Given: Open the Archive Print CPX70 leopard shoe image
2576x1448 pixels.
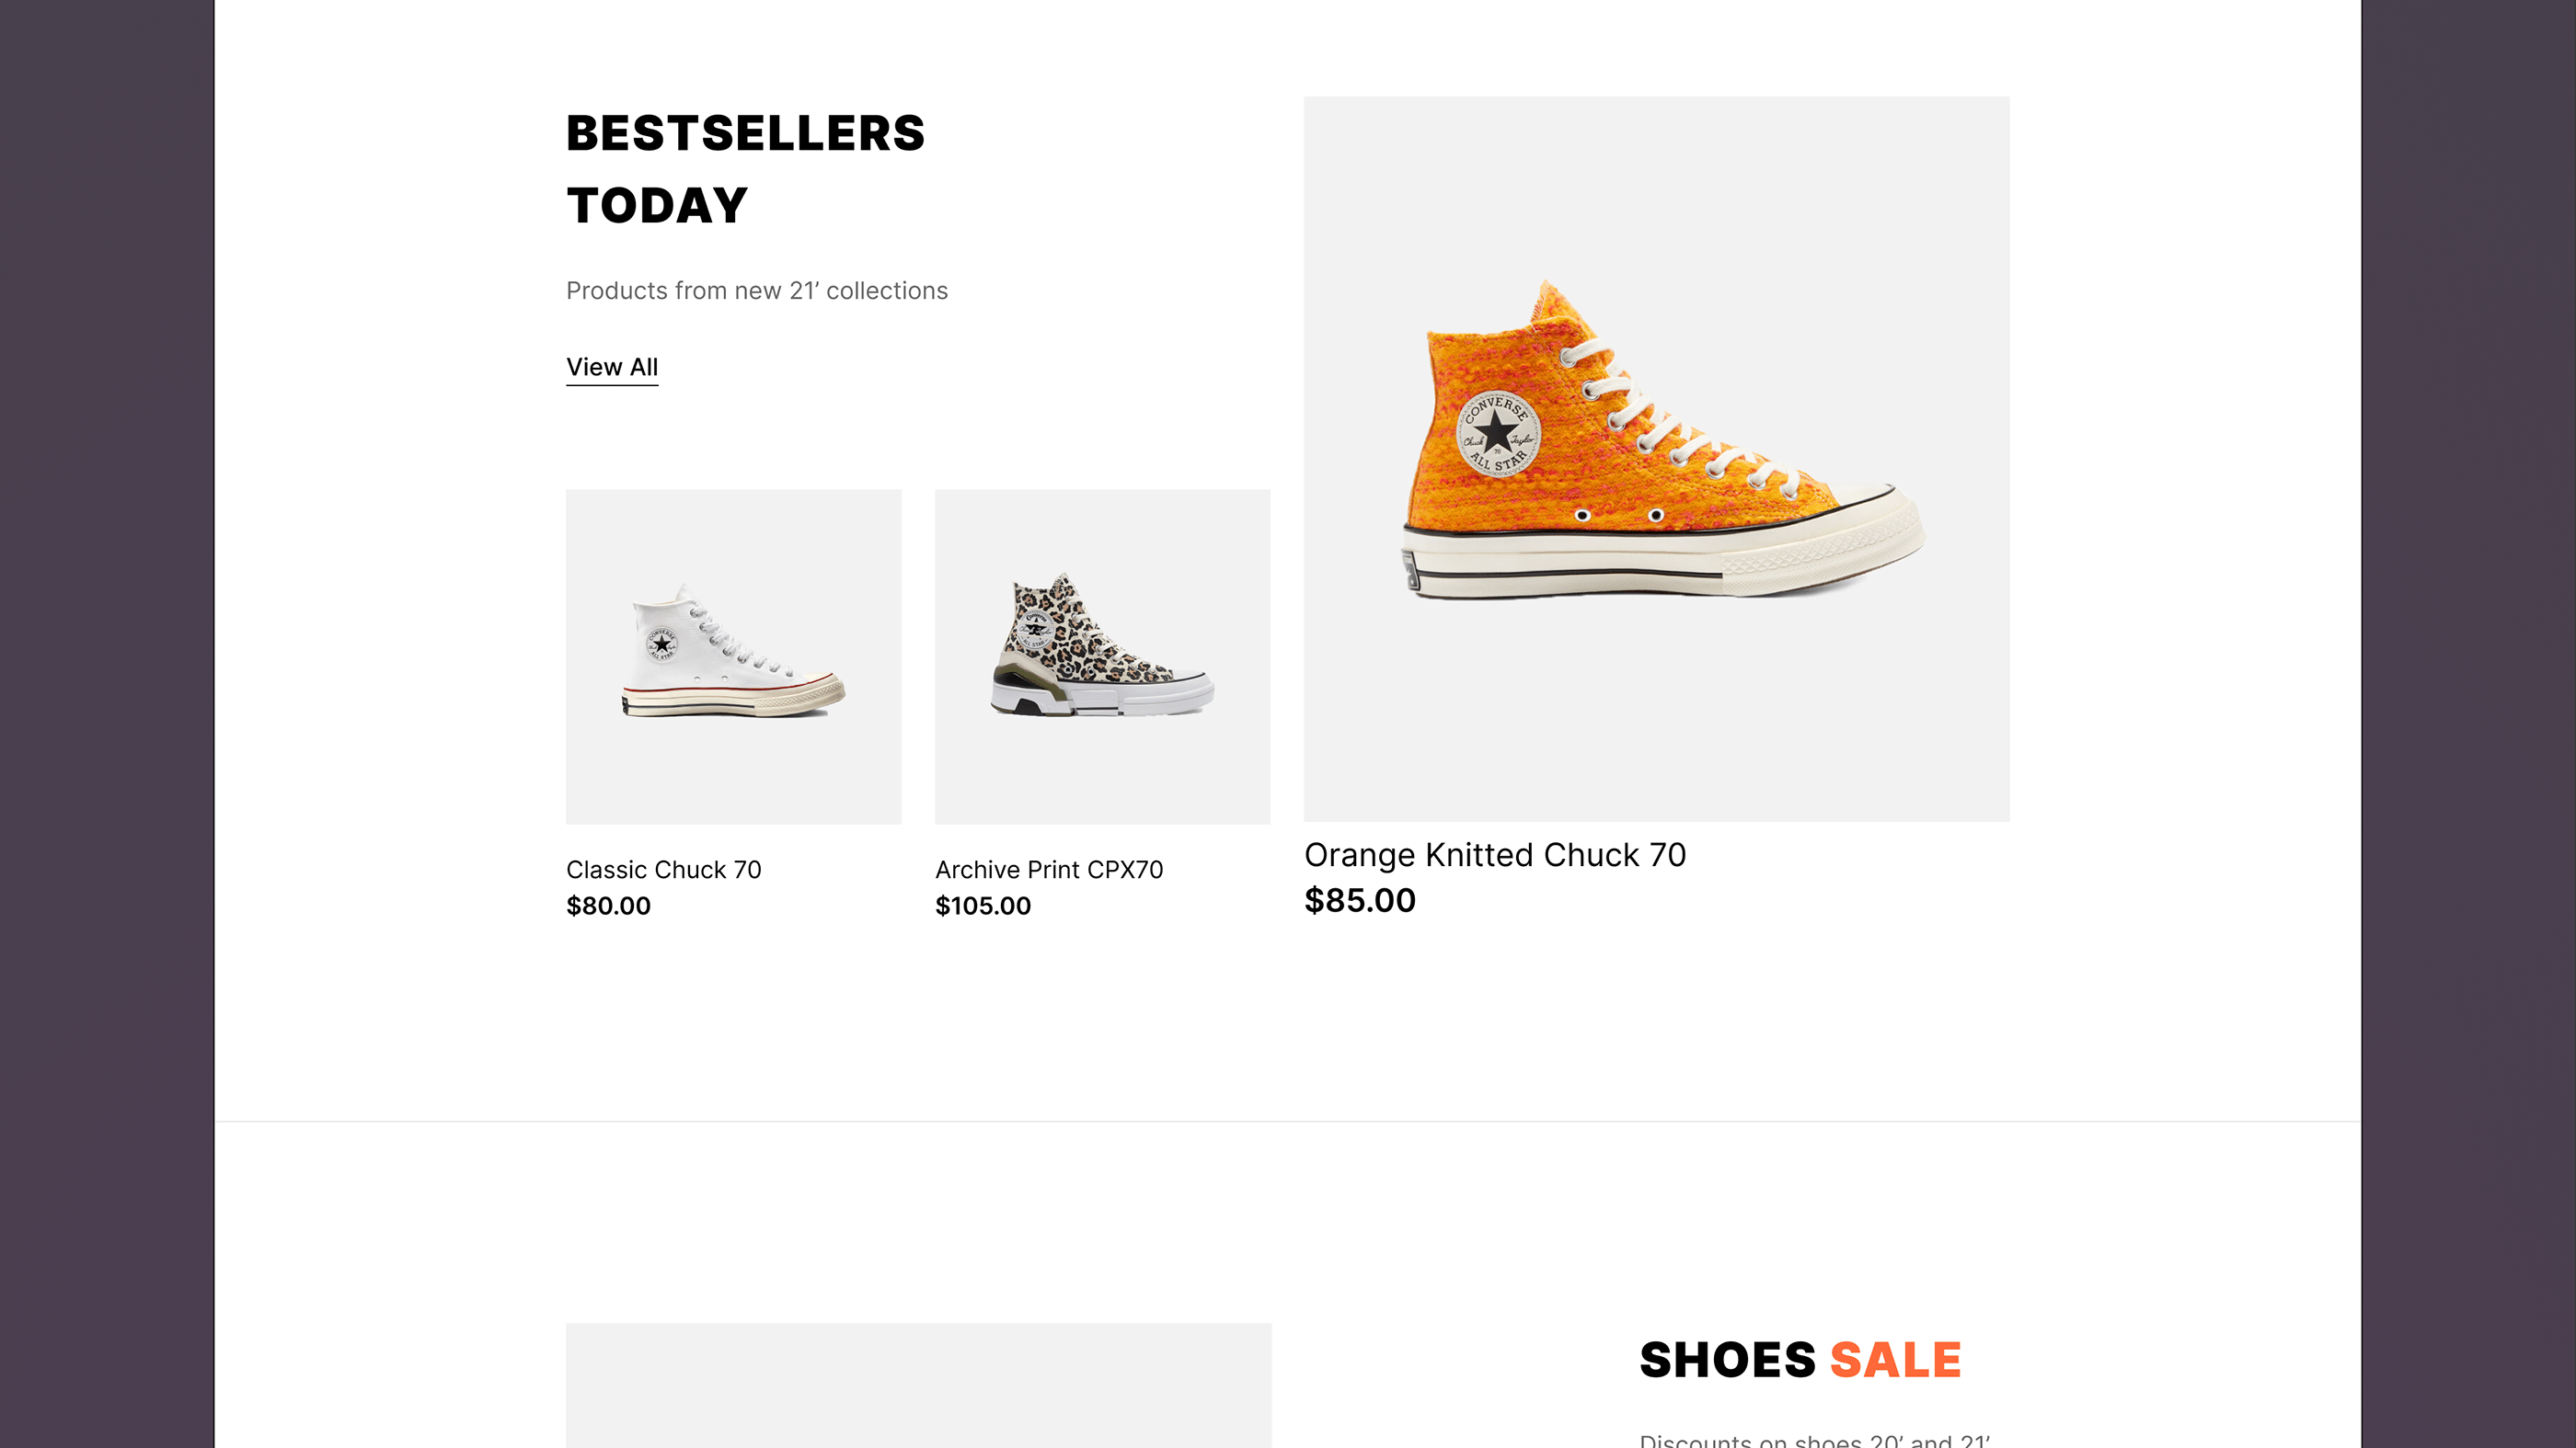Looking at the screenshot, I should click(x=1102, y=656).
